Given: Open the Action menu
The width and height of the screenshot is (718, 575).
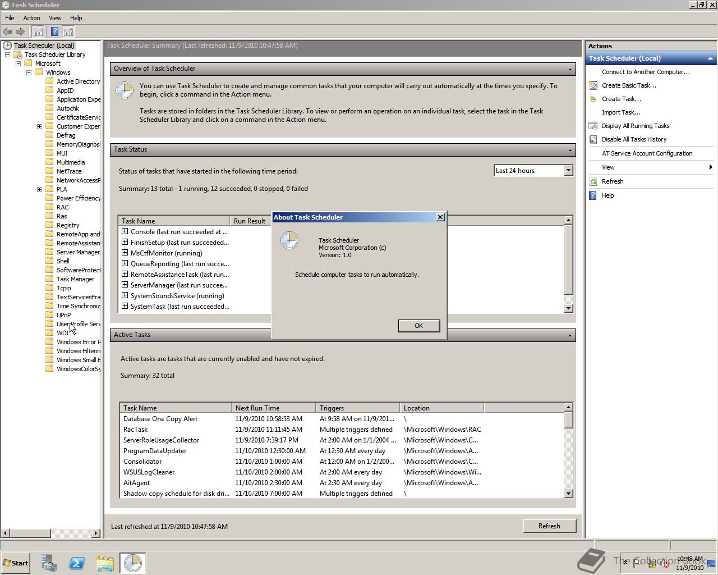Looking at the screenshot, I should pos(31,18).
